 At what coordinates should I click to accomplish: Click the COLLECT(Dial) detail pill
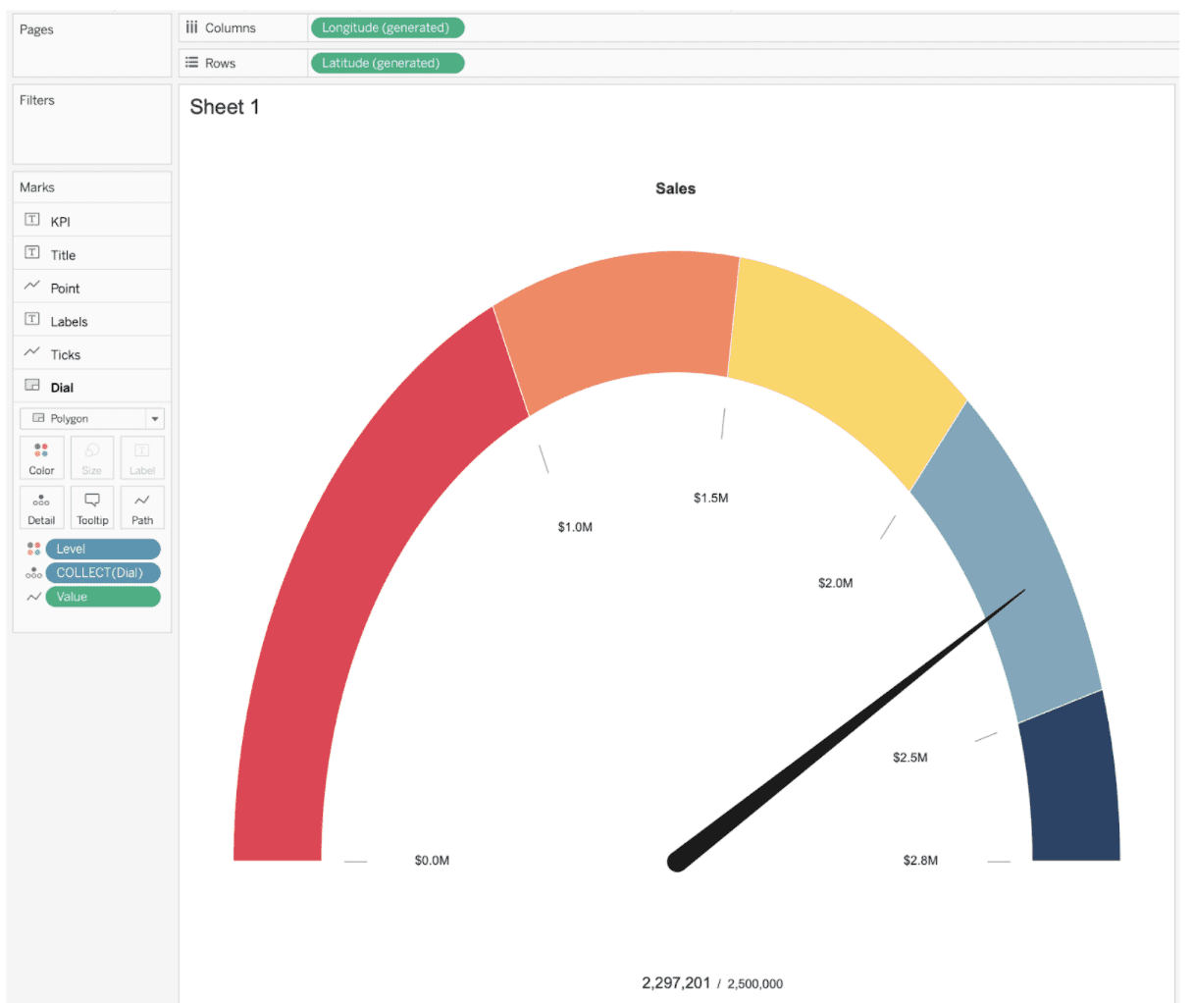tap(102, 572)
